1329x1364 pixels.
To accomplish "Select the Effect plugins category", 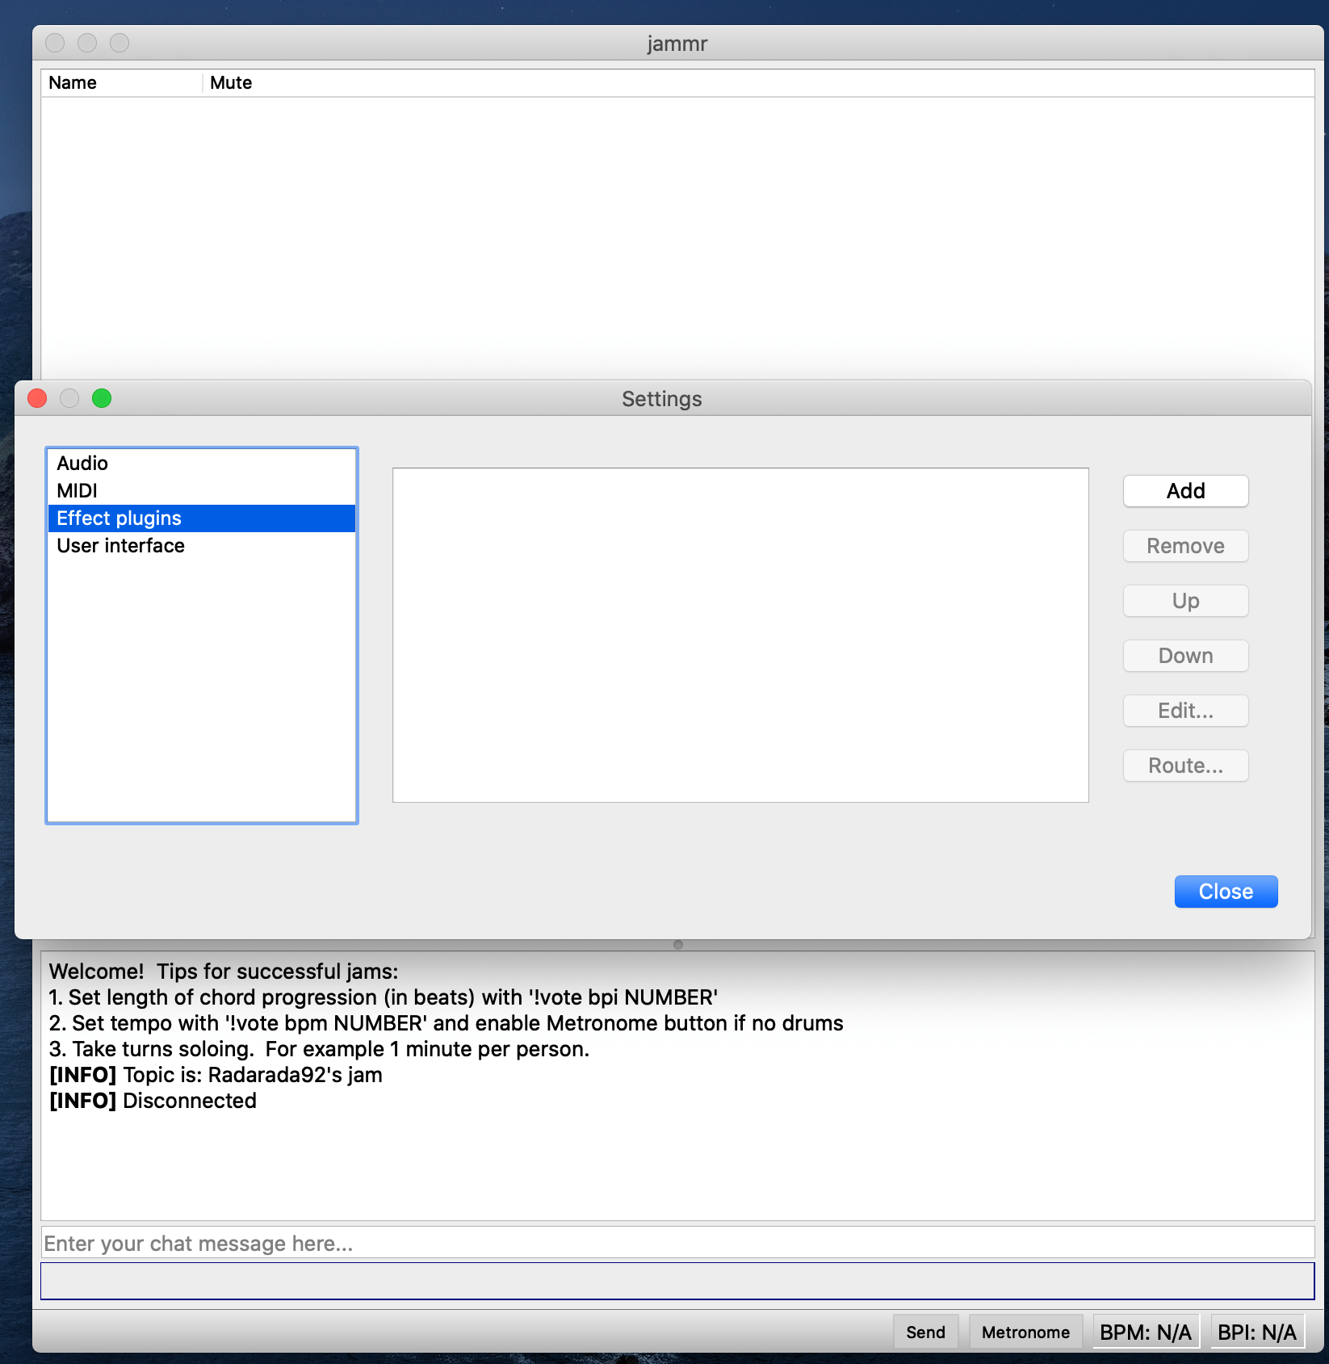I will coord(119,518).
